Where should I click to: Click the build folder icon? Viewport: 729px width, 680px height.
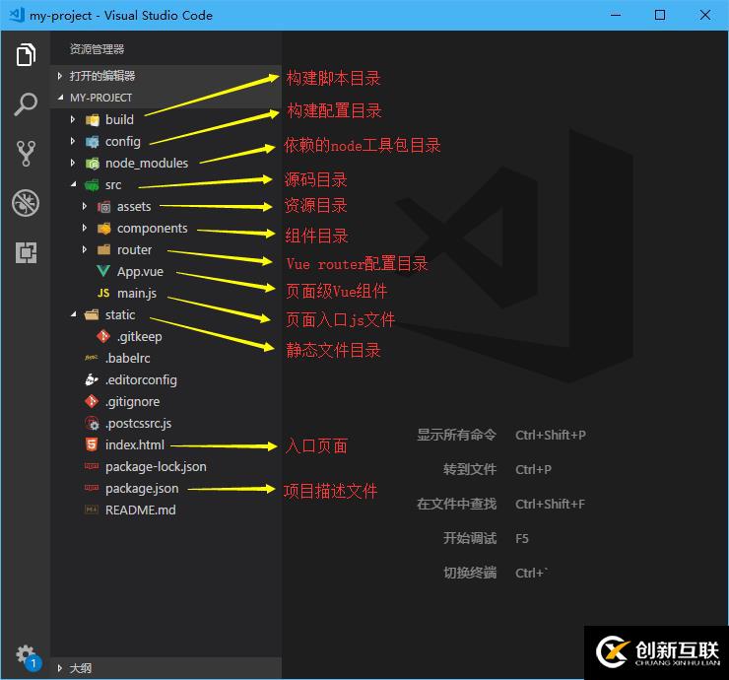93,120
